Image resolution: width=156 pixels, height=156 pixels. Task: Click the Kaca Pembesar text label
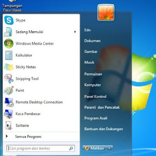[x=28, y=114]
